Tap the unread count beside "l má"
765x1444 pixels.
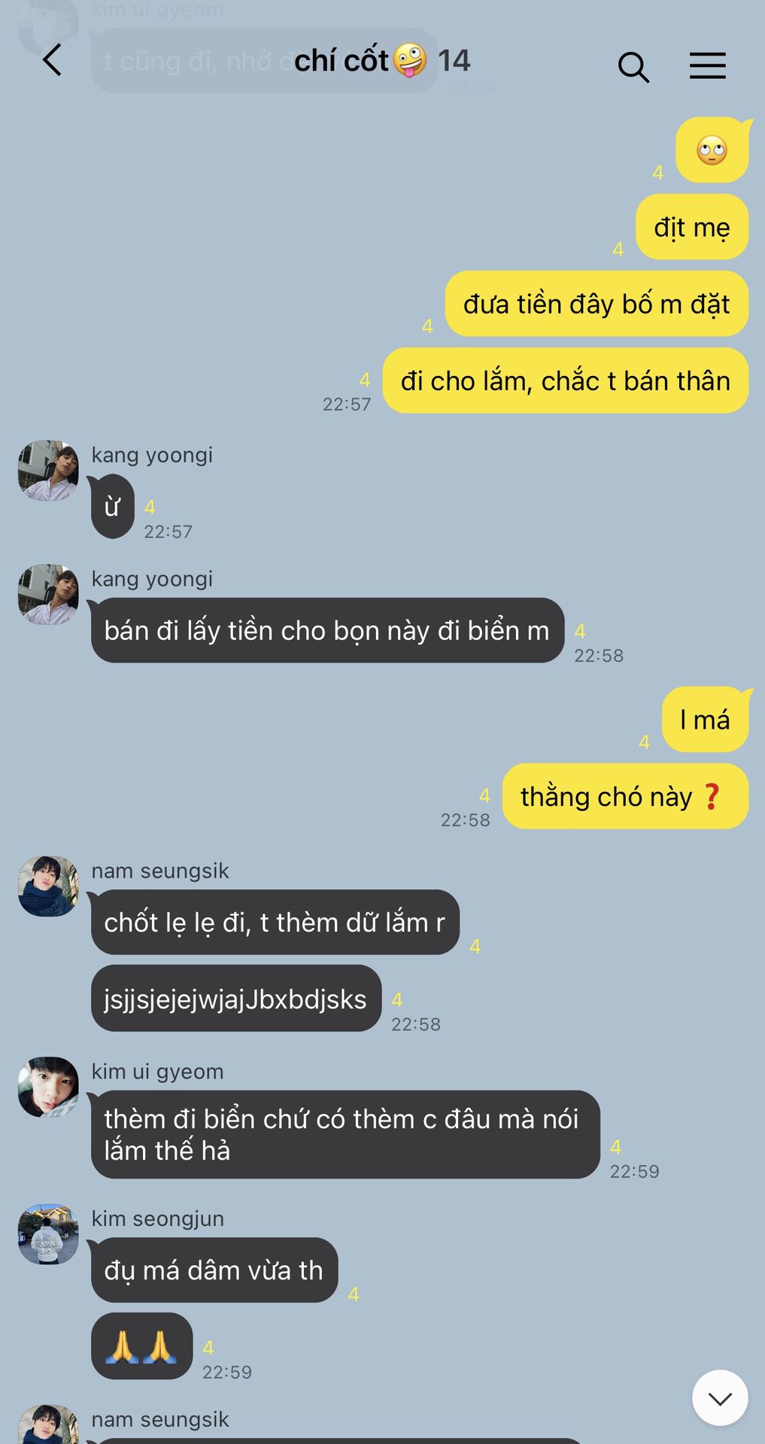point(644,742)
